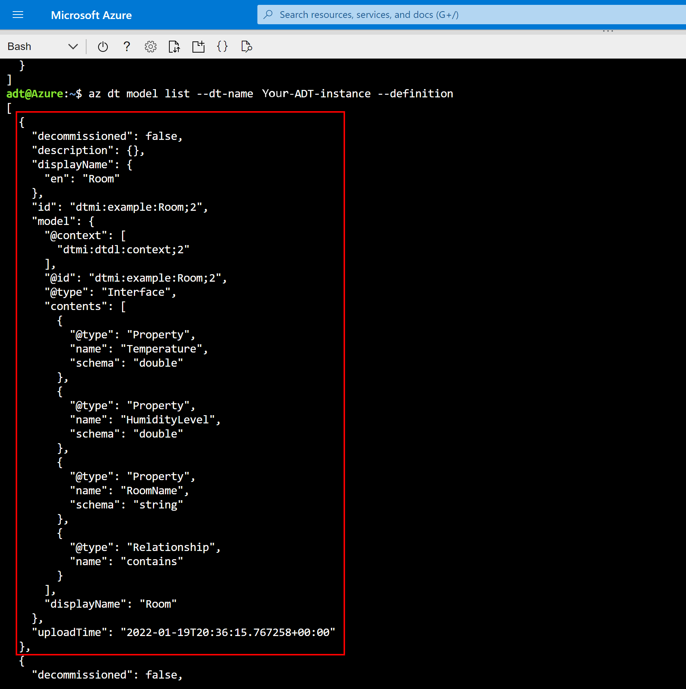Click the "Temperature" property name text
The image size is (686, 689).
pyautogui.click(x=162, y=349)
